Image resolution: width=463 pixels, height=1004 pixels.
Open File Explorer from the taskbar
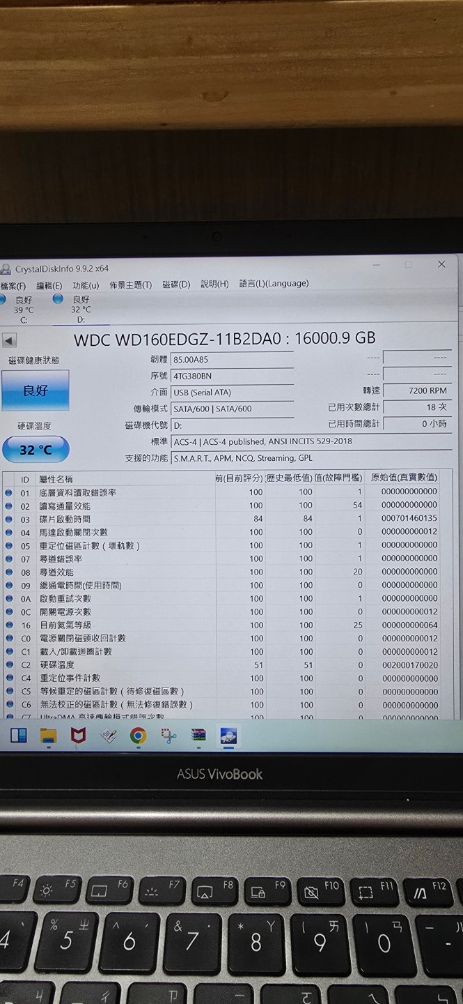coord(48,735)
